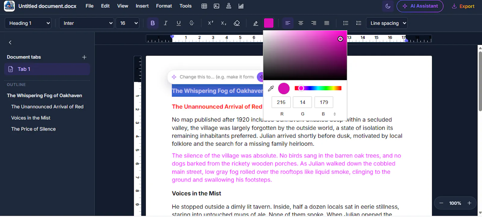Collapse the sidebar with the back chevron
Image resolution: width=482 pixels, height=217 pixels.
pos(10,42)
